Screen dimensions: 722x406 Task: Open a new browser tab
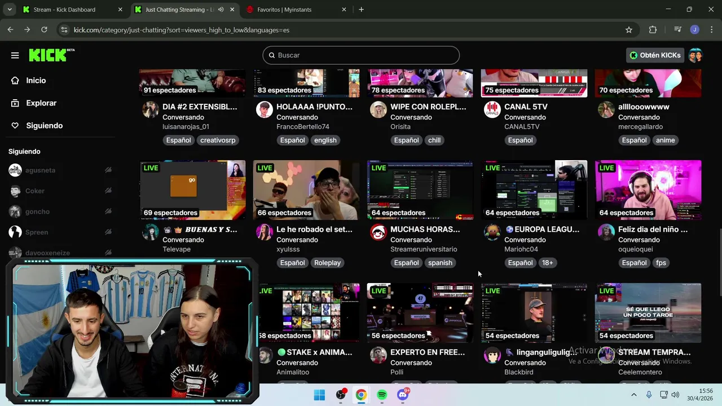click(x=361, y=10)
